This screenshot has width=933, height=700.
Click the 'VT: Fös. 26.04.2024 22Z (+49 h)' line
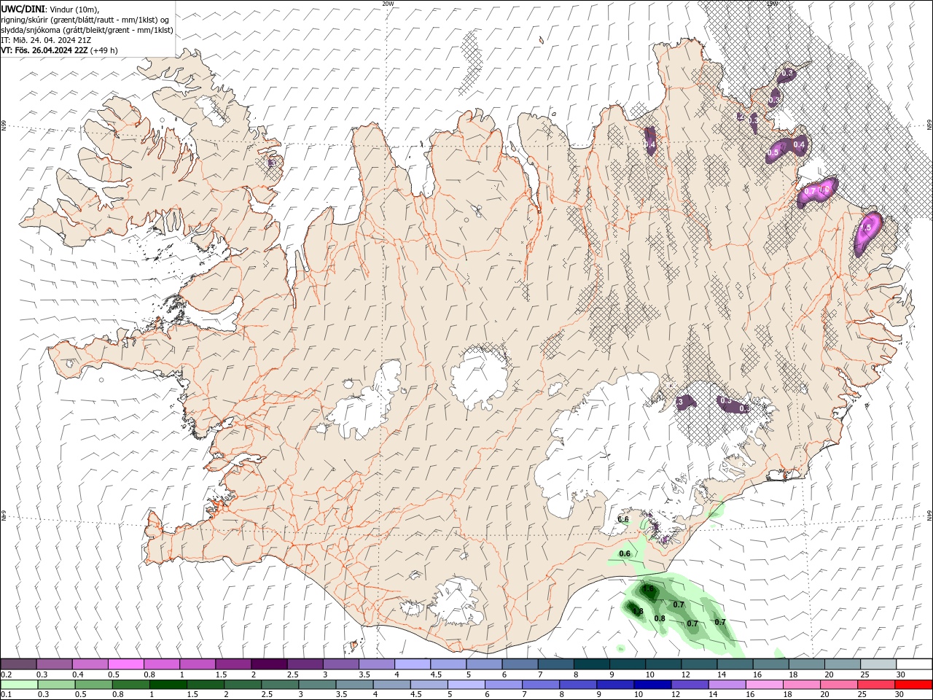59,50
